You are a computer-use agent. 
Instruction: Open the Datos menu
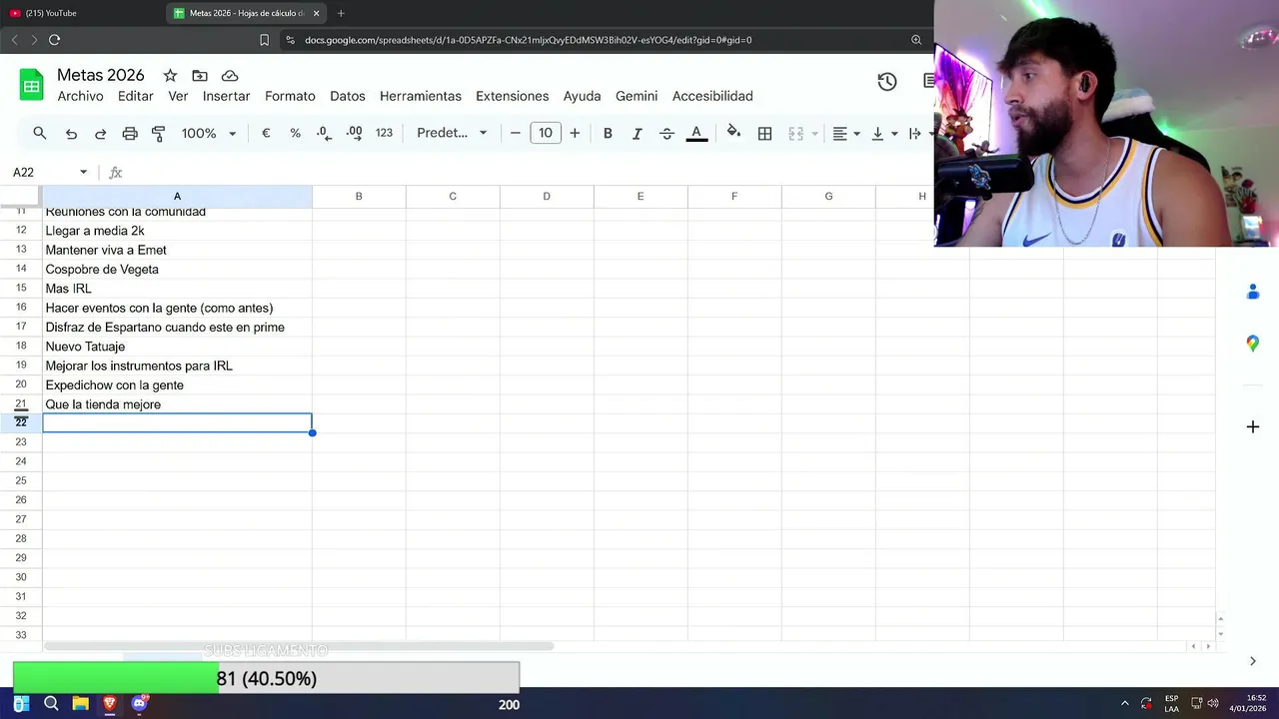pos(348,96)
